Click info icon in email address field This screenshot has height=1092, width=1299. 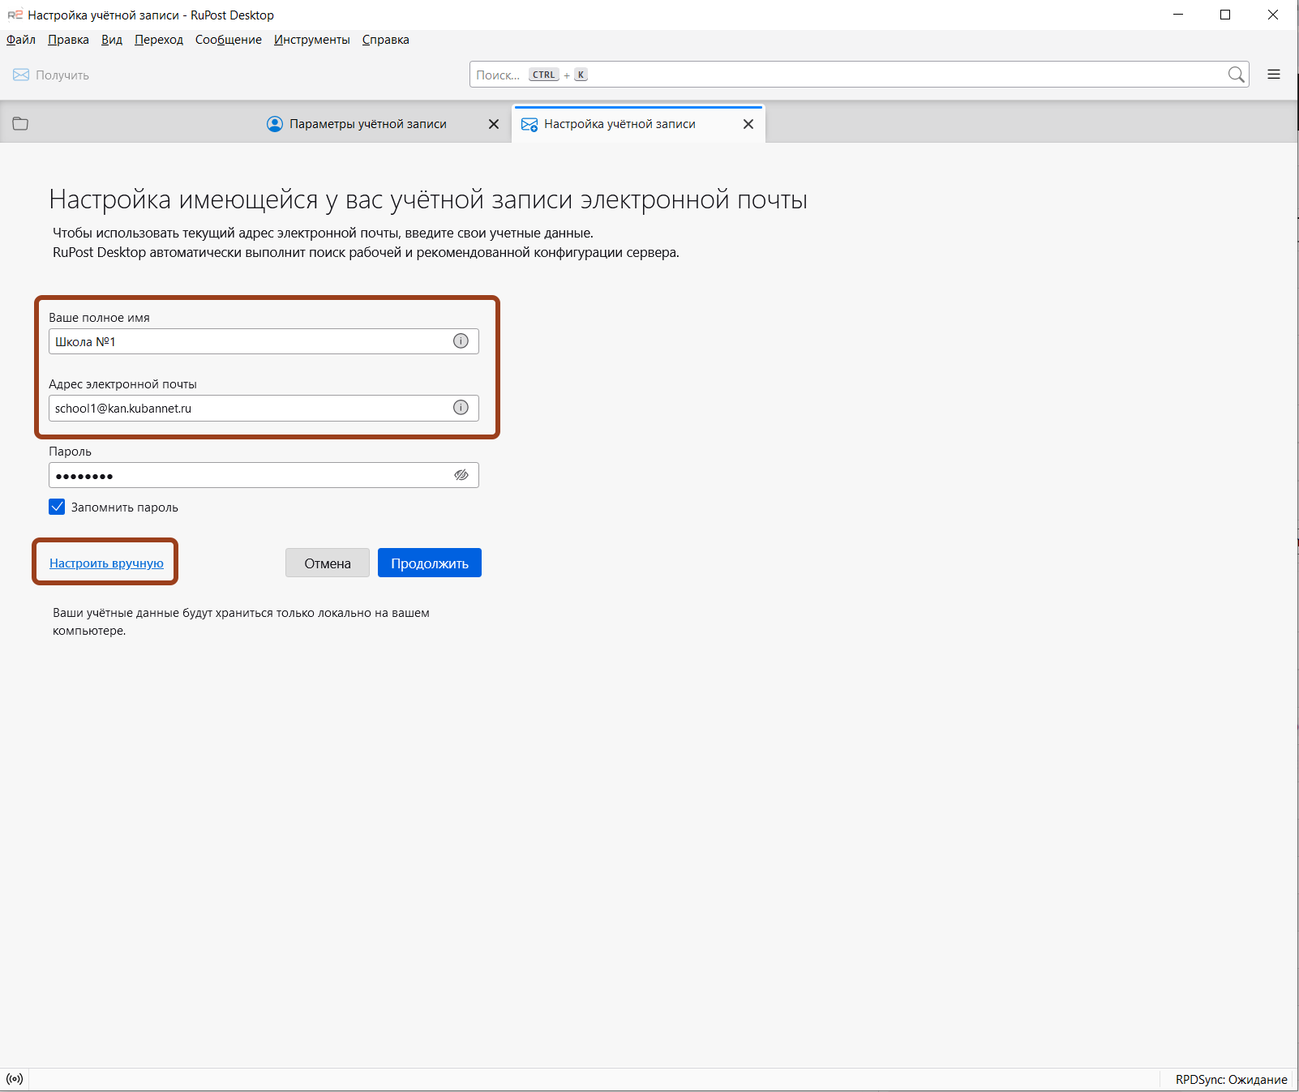click(x=461, y=408)
